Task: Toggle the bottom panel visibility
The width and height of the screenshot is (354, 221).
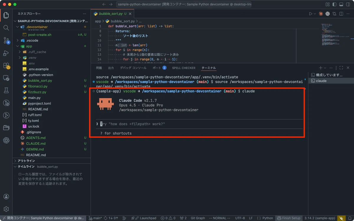Action: click(x=341, y=4)
